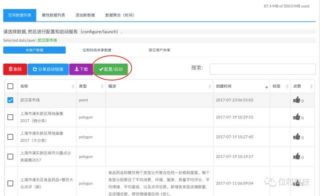Click thumbs-up in the 城市兴趣点分类画像2017 row
Screen dimensions: 320x196
[296, 156]
